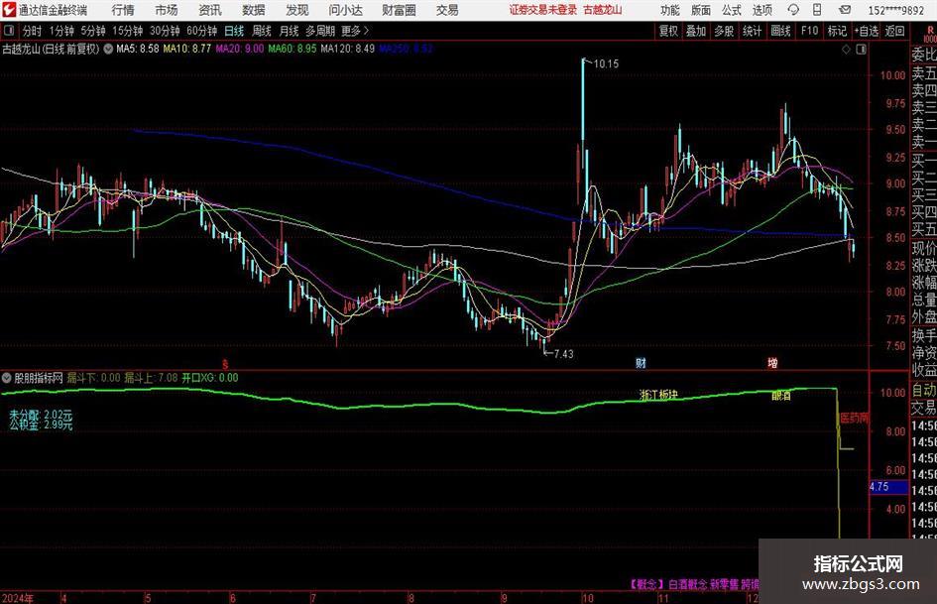937x604 pixels.
Task: Switch to 1分钟 period tab
Action: (x=61, y=31)
